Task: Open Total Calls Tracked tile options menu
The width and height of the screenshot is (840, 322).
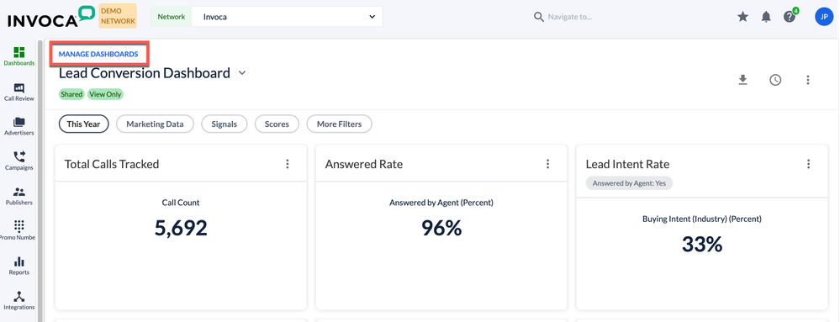Action: click(288, 164)
